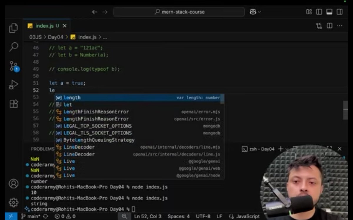Open the new terminal launch profile dropdown

tap(287, 149)
